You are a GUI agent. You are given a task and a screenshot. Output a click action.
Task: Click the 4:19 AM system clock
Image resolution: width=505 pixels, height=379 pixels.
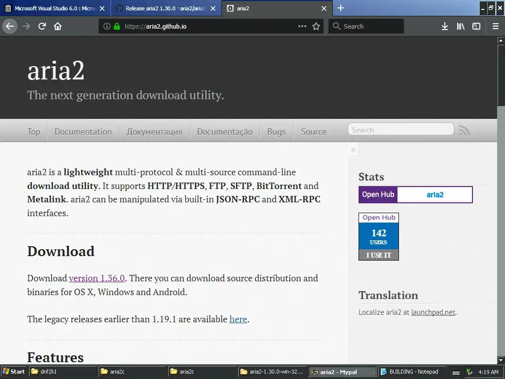(488, 372)
